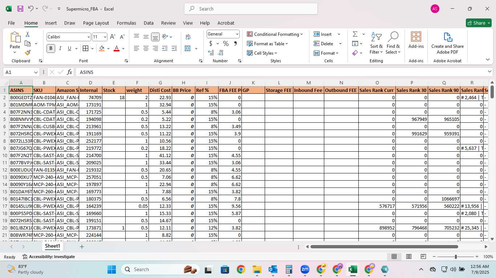Click the Save icon in title bar
496x278 pixels.
(x=20, y=9)
